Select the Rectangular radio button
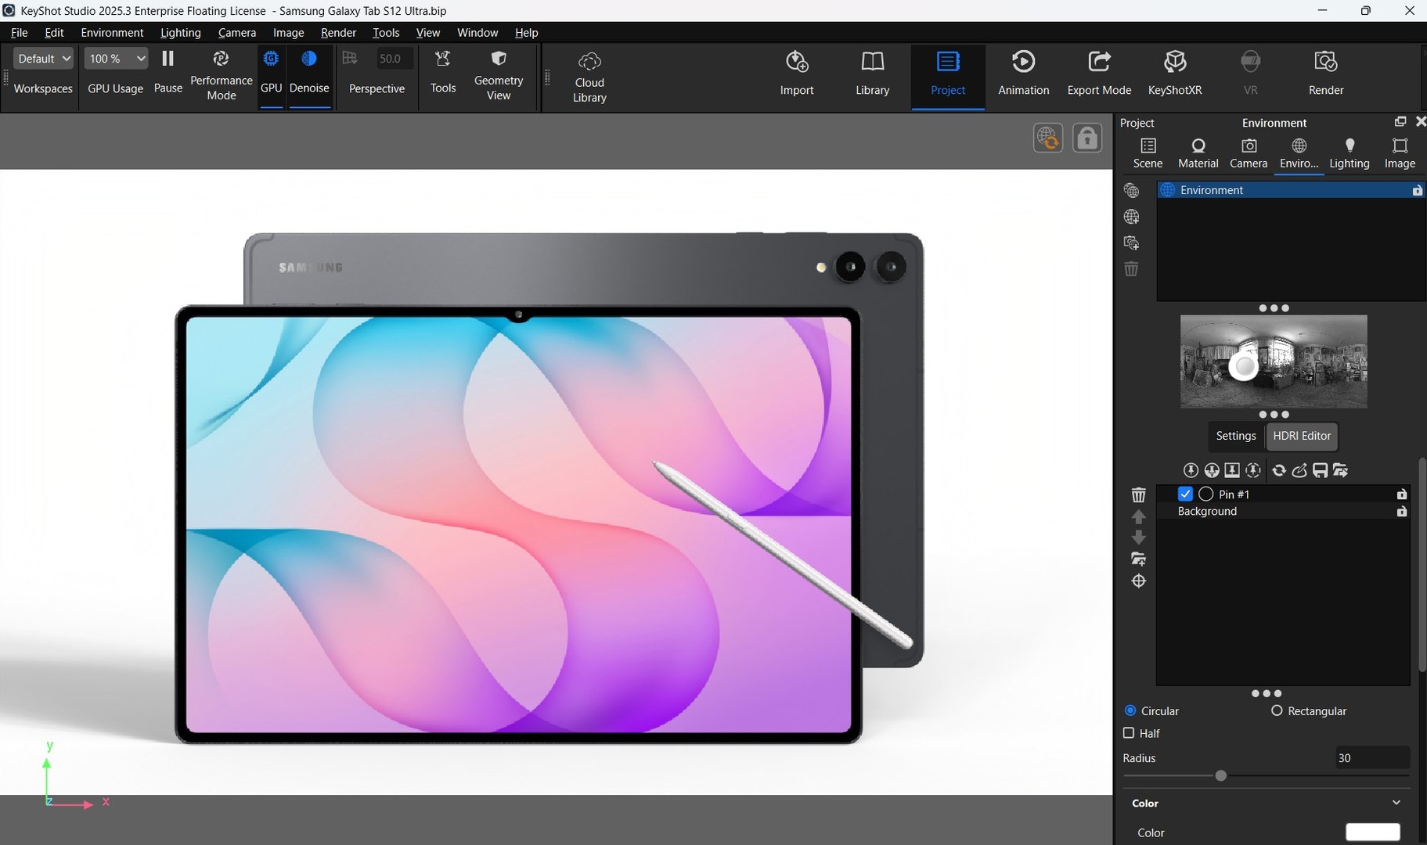 tap(1277, 710)
